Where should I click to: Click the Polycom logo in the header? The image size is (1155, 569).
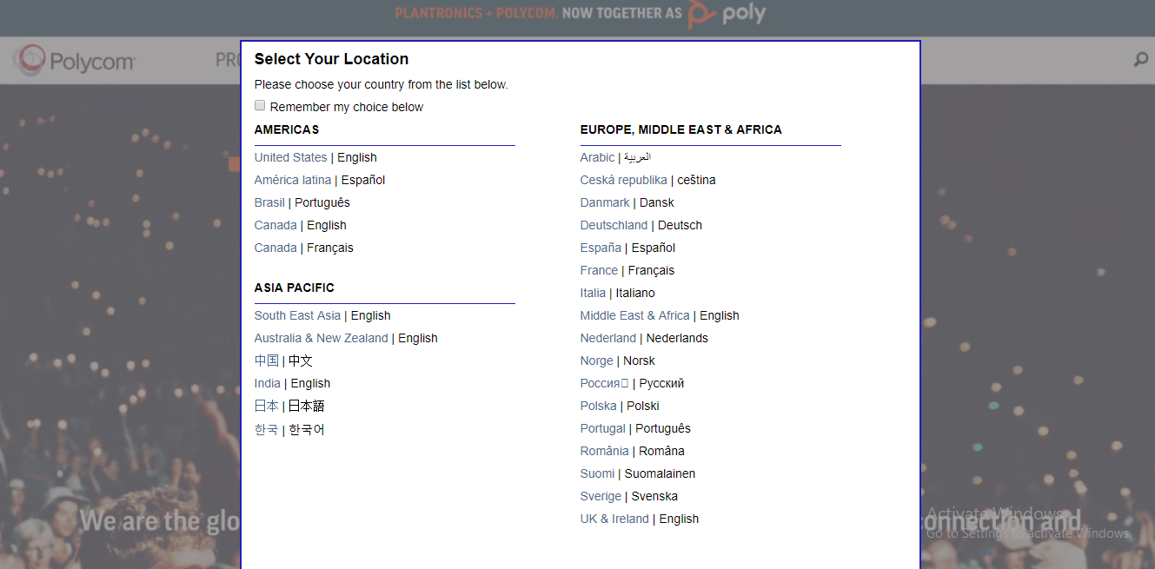[x=75, y=61]
